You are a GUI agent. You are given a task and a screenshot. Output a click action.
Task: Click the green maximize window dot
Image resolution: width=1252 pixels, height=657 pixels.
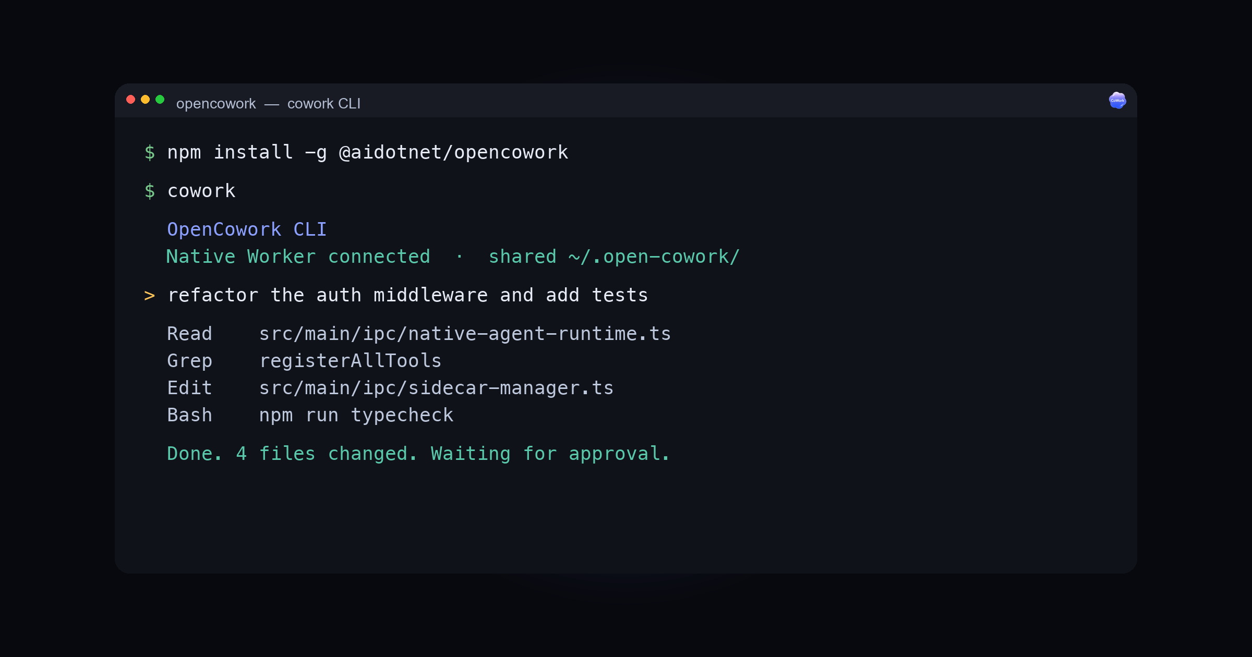(160, 100)
